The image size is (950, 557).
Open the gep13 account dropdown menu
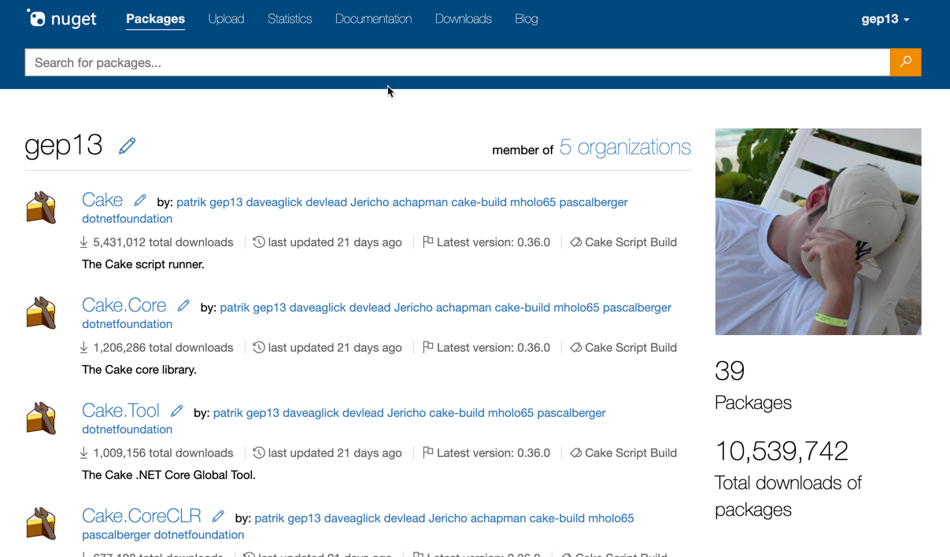point(885,19)
